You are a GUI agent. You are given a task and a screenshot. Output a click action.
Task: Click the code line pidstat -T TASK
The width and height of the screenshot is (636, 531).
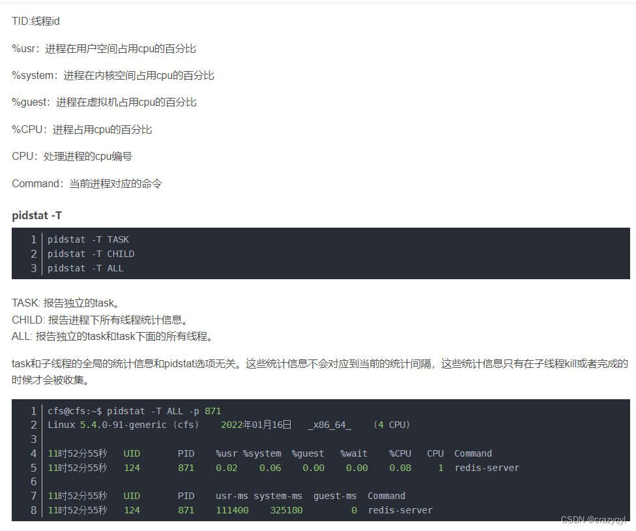(x=88, y=239)
